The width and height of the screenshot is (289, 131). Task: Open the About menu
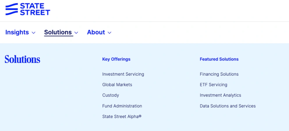pyautogui.click(x=96, y=32)
